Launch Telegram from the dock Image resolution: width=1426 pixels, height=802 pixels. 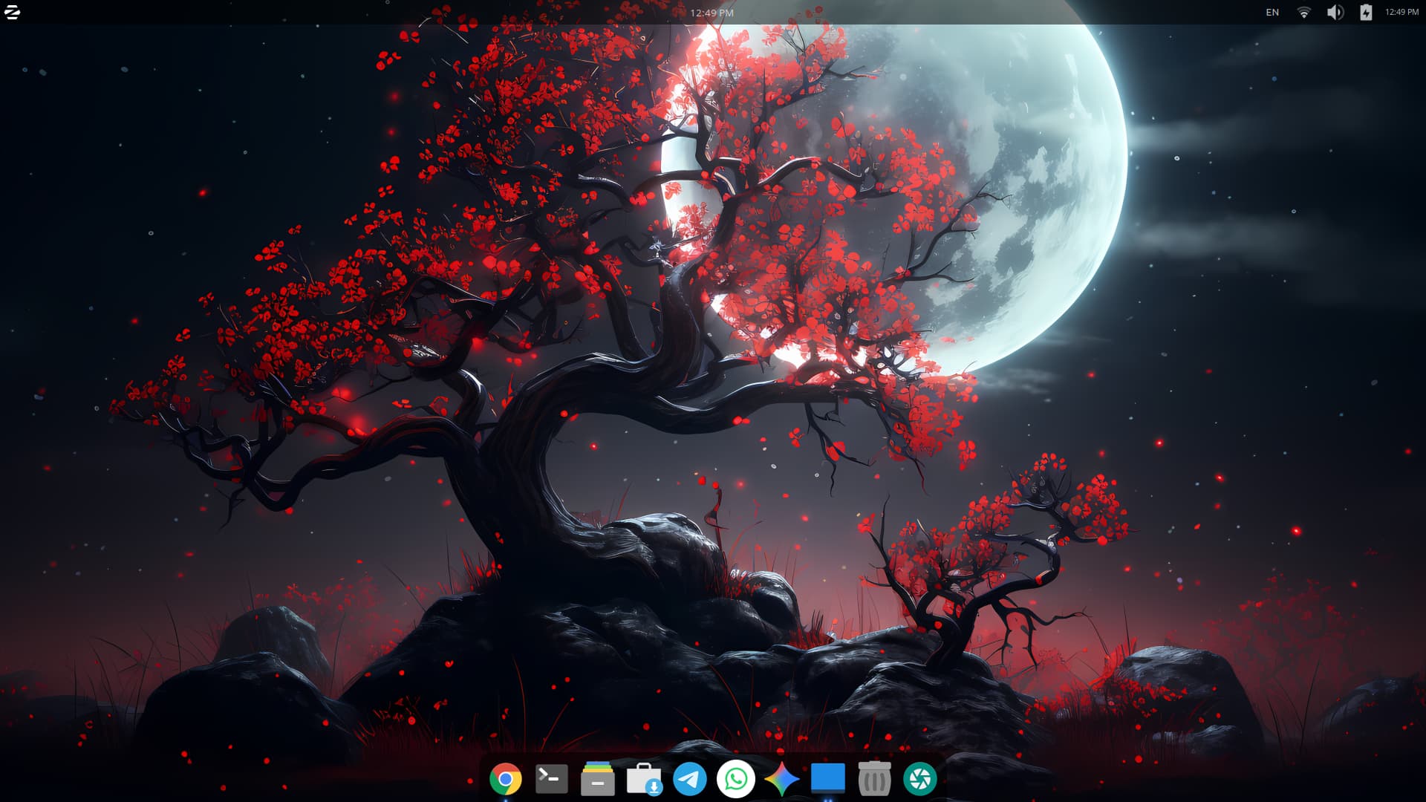pyautogui.click(x=689, y=779)
